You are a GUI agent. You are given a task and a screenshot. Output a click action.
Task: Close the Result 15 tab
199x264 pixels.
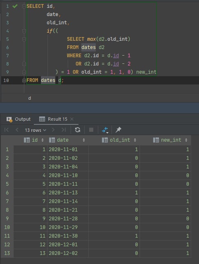coord(72,119)
